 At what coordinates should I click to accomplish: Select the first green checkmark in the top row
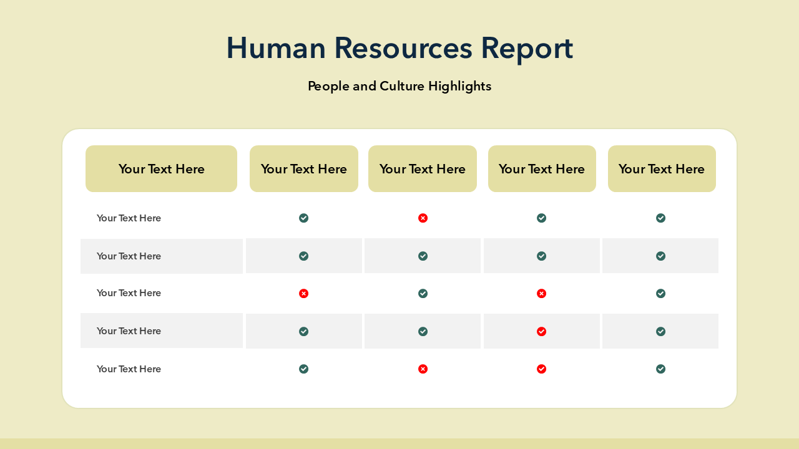click(x=303, y=218)
